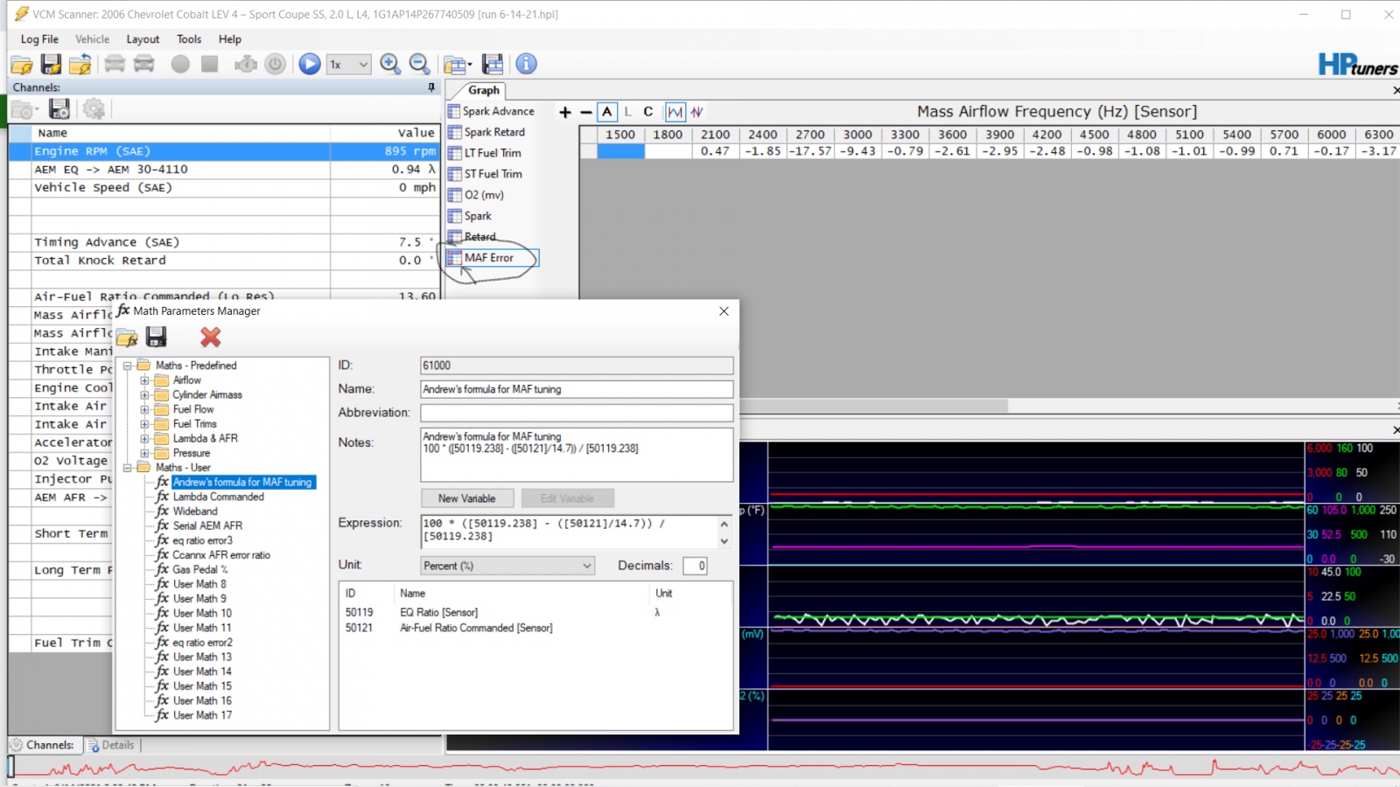Click the save log floppy icon in toolbar
The width and height of the screenshot is (1400, 787).
point(52,64)
